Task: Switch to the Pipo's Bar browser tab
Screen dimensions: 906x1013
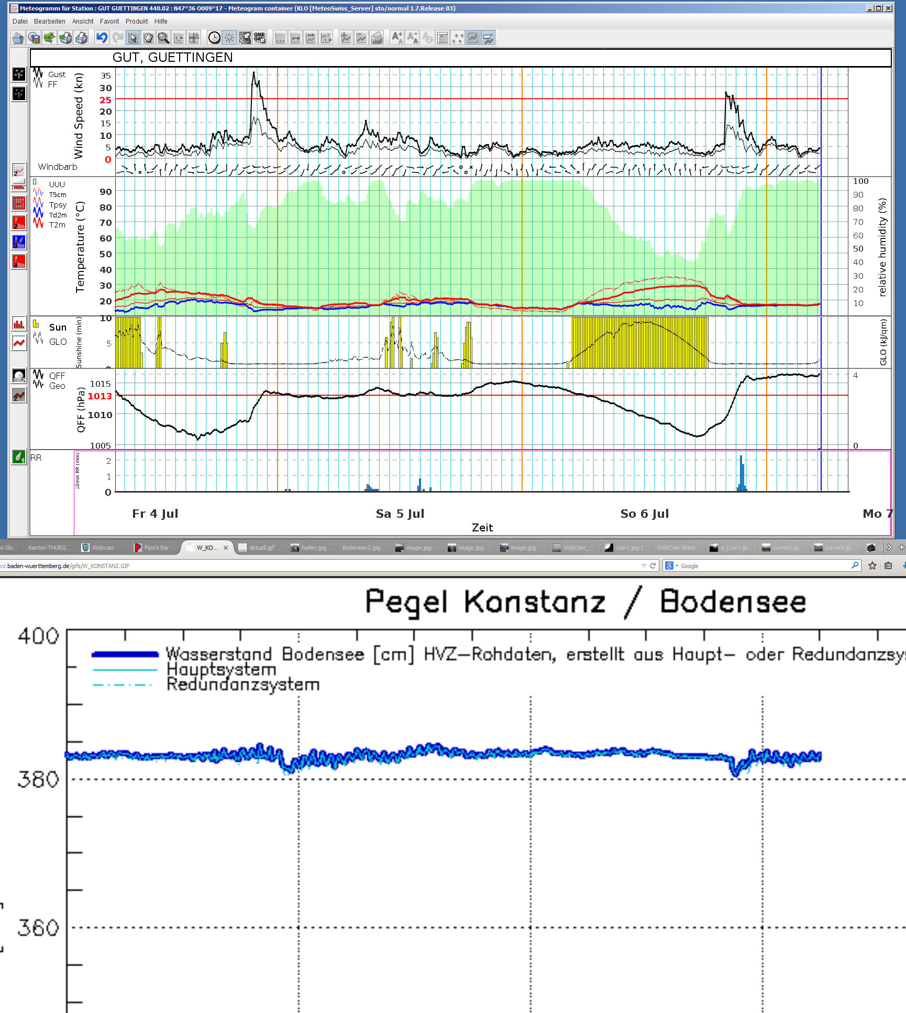Action: 155,548
